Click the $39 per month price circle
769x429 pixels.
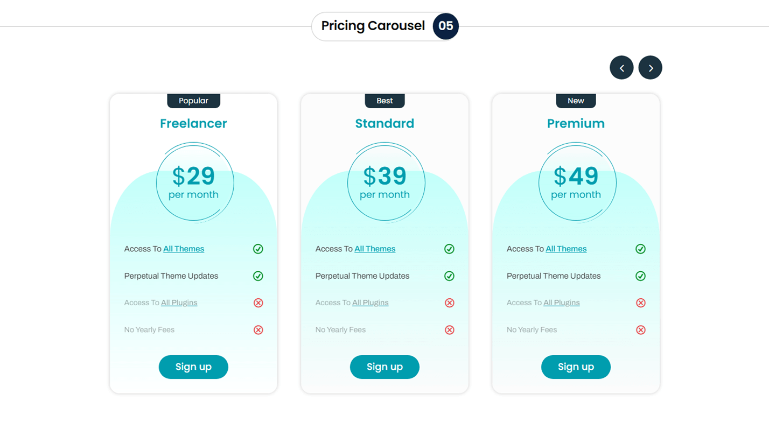click(x=386, y=183)
